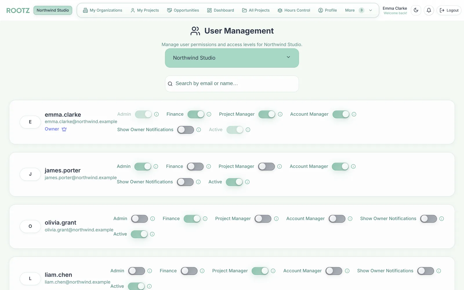
Task: Show info for olivia.grant Show Owner Notifications
Action: coord(441,219)
